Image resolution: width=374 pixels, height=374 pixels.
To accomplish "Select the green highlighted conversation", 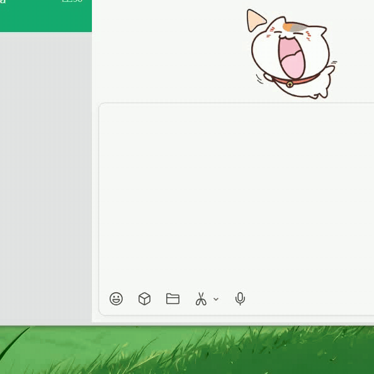I will pyautogui.click(x=46, y=16).
